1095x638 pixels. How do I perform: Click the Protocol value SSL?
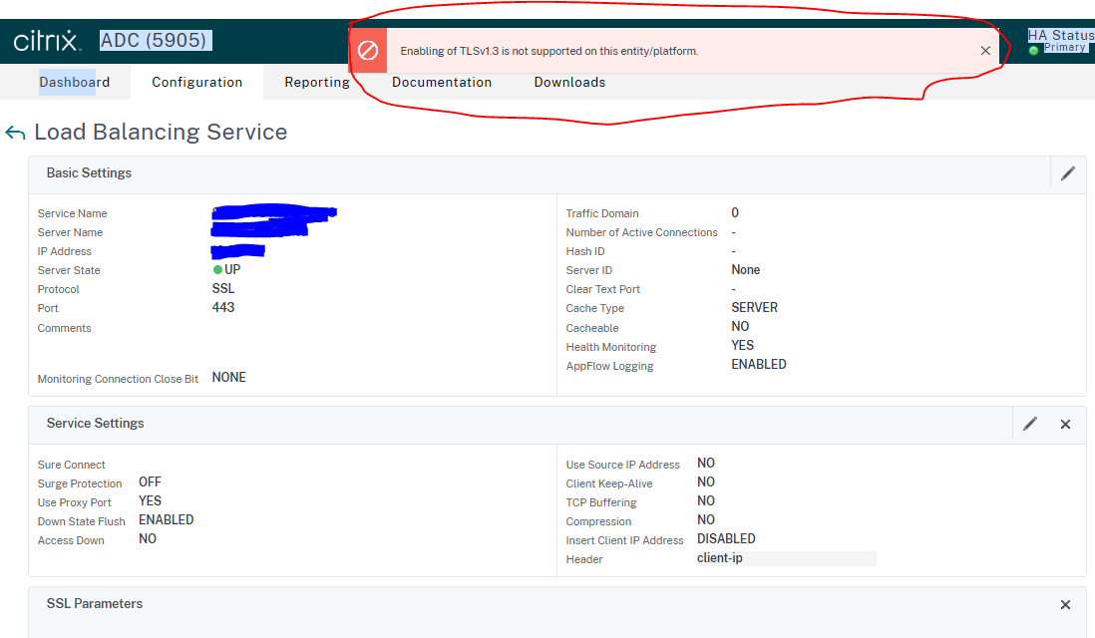[223, 289]
